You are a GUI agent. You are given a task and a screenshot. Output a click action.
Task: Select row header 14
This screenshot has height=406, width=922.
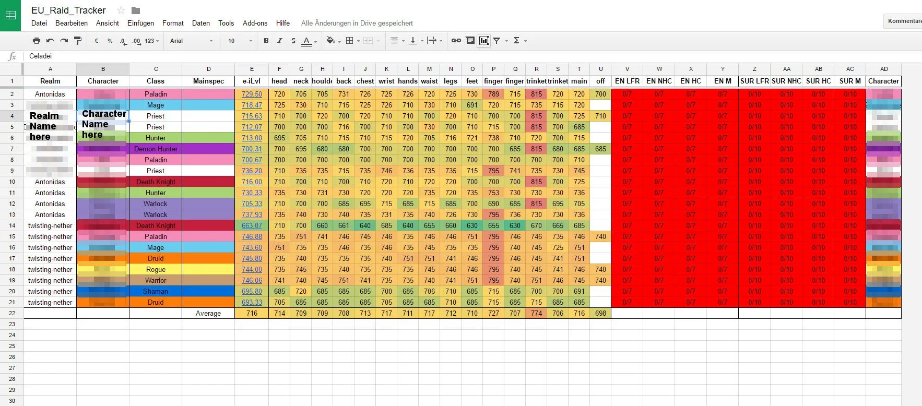(12, 225)
